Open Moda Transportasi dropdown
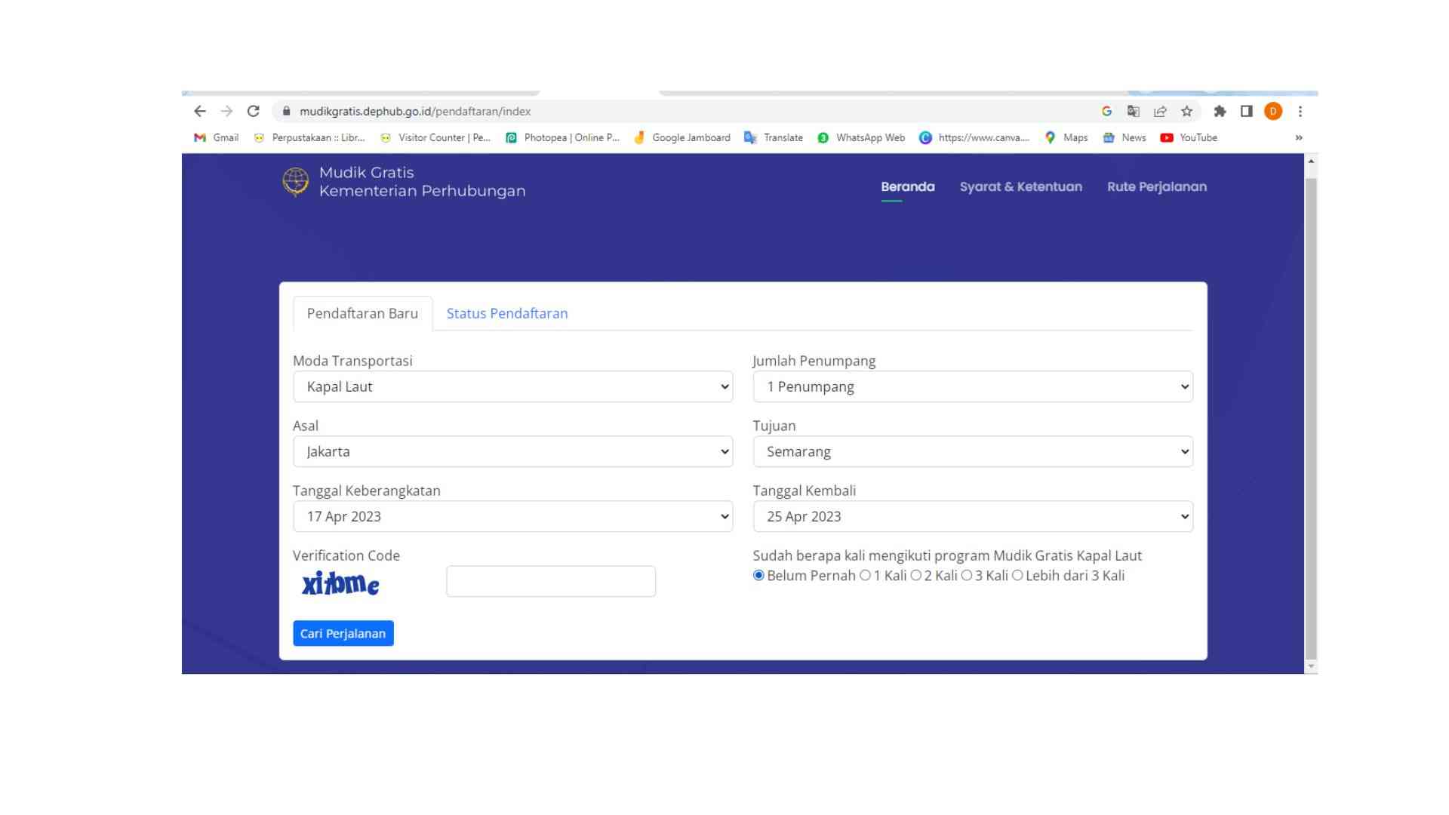 click(x=512, y=386)
